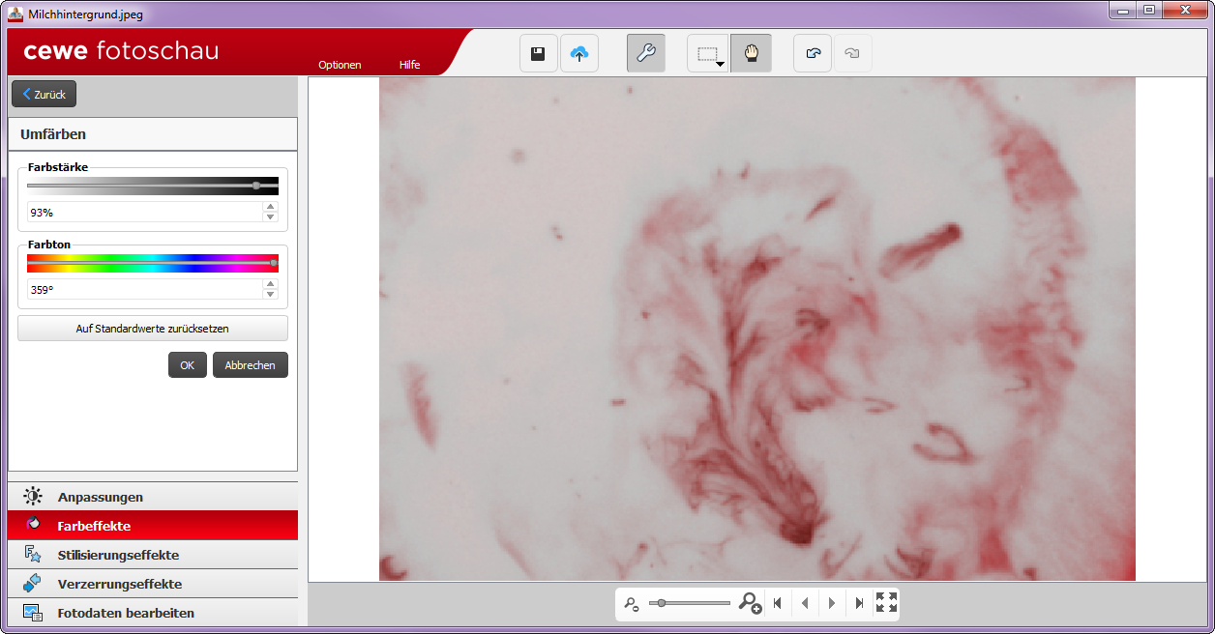Click the Anpassungen brightness sun icon
The height and width of the screenshot is (634, 1215).
click(x=33, y=497)
